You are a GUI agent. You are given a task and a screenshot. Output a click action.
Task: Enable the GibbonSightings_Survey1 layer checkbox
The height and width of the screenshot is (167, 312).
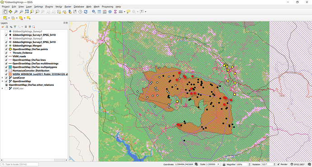click(x=6, y=32)
